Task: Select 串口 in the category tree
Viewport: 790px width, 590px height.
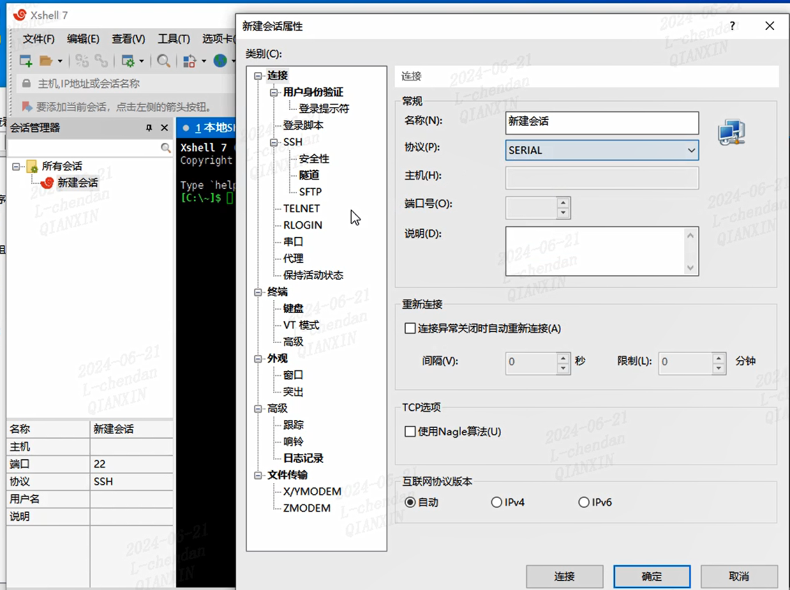Action: 293,242
